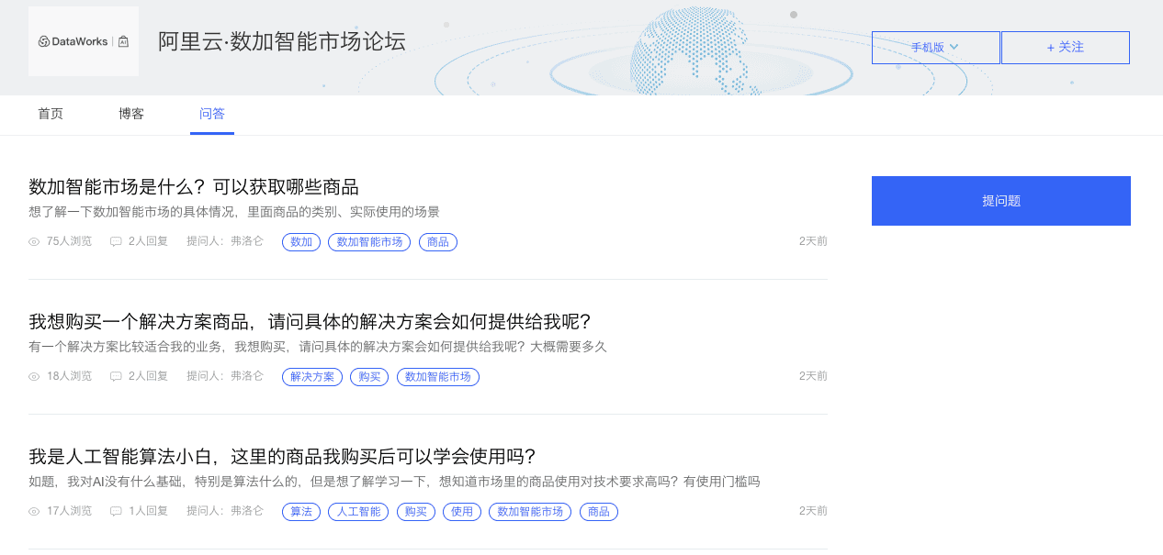Click the 提问题 button
The width and height of the screenshot is (1163, 555).
coord(1001,201)
